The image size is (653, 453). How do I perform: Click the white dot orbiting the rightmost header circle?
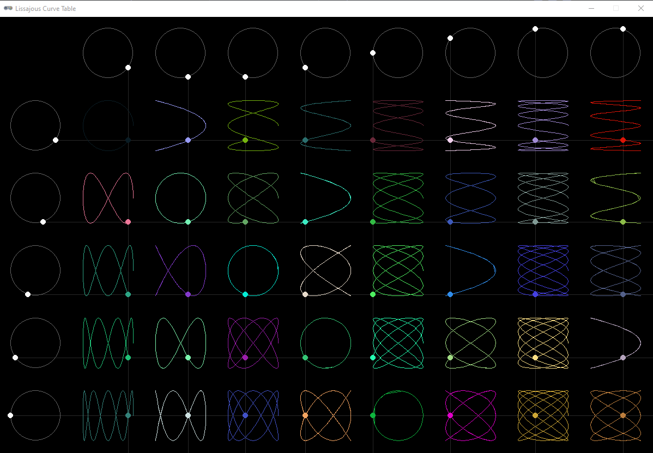(x=623, y=28)
